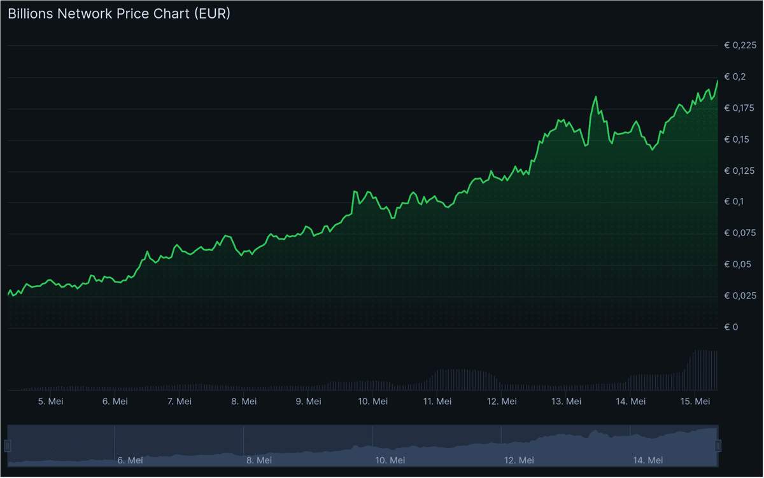This screenshot has width=764, height=478.
Task: Click the '14. Mei' label on main chart axis
Action: click(x=630, y=402)
